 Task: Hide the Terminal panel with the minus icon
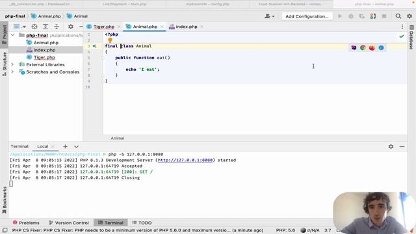tap(402, 146)
